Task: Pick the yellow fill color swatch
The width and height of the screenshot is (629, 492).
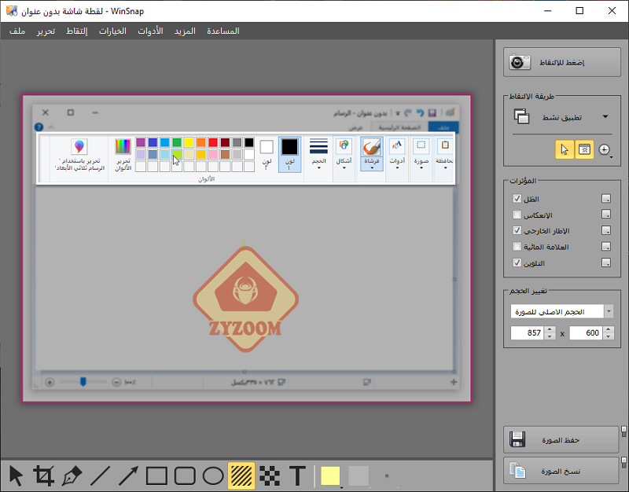Action: pos(330,476)
